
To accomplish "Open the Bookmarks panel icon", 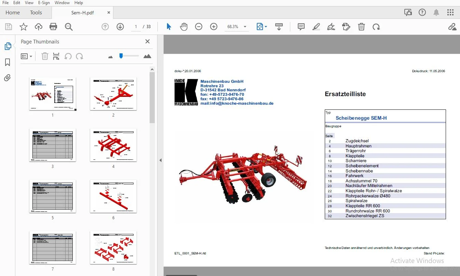I will coord(8,62).
